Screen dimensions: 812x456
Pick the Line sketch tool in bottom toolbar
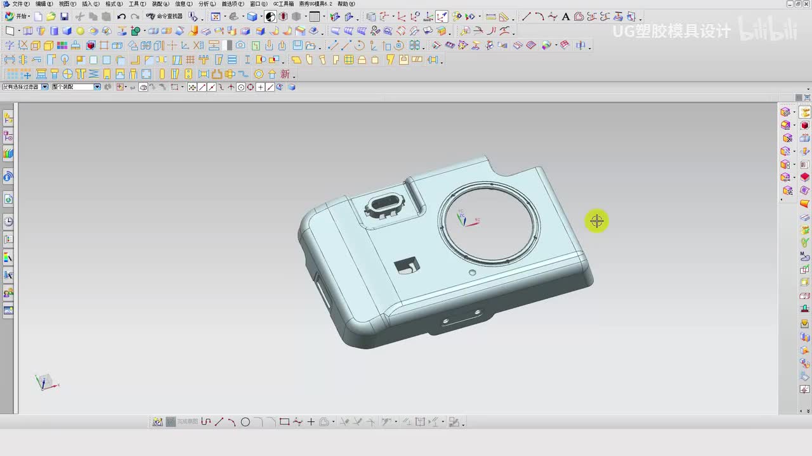tap(219, 422)
